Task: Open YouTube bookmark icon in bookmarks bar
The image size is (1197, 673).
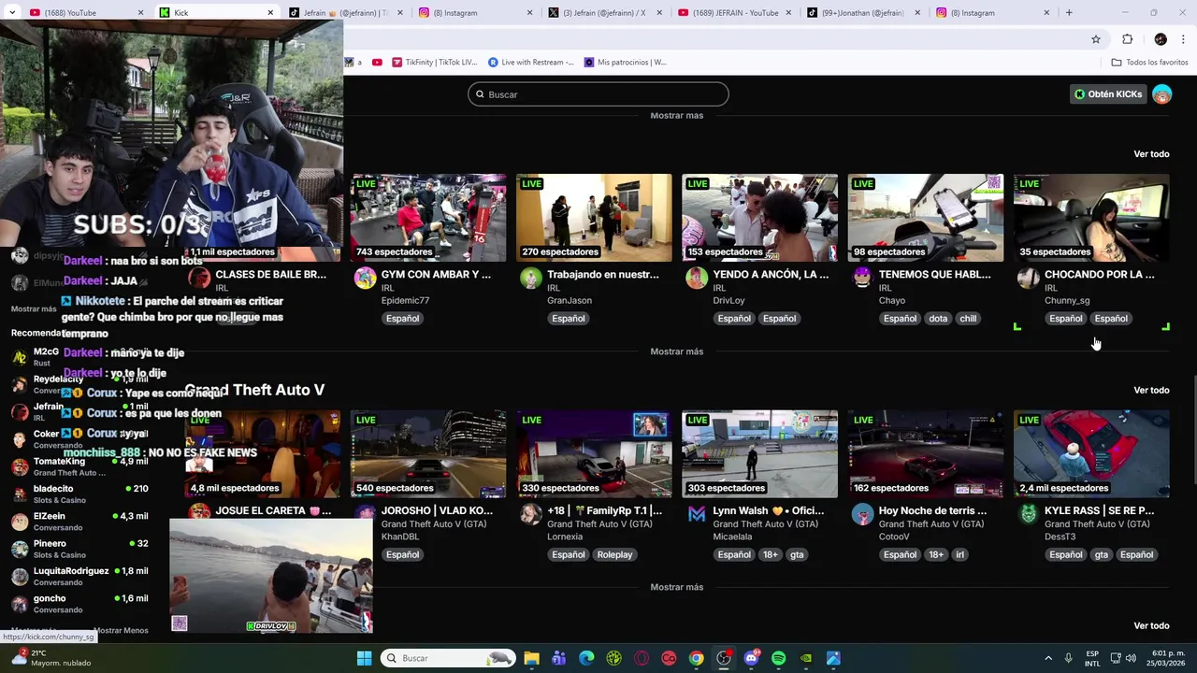Action: (x=377, y=63)
